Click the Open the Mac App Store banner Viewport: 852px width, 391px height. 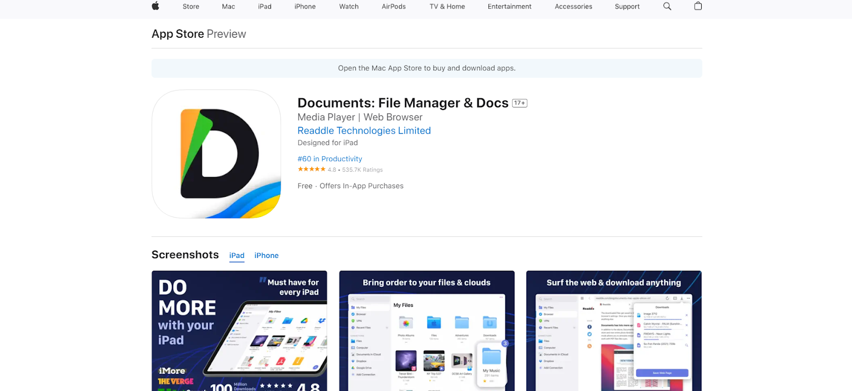tap(427, 68)
